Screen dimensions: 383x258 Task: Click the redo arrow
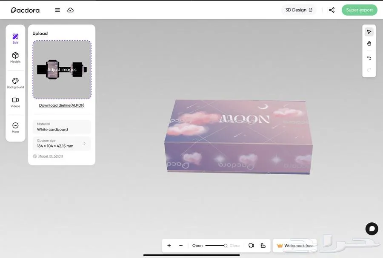(369, 70)
